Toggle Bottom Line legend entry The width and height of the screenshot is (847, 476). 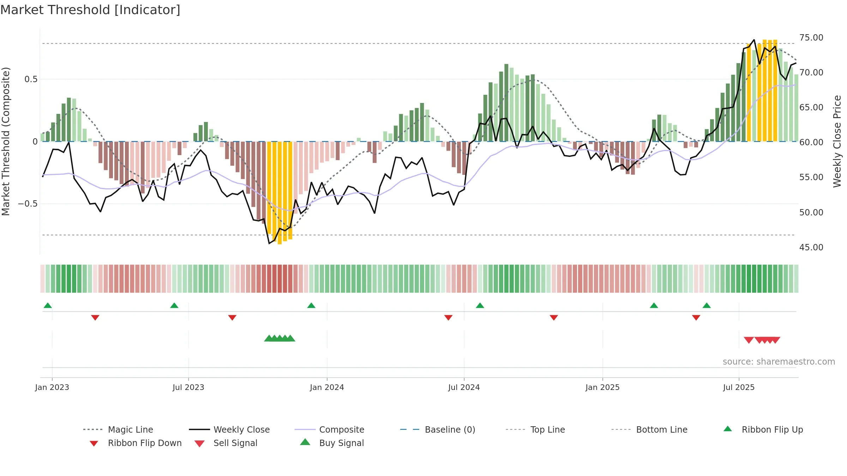(649, 429)
